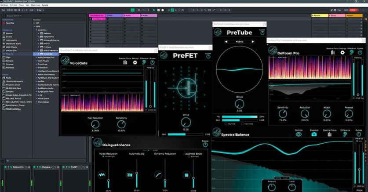Screen dimensions: 368x192
Task: Click the Ableton stop button
Action: pyautogui.click(x=158, y=10)
